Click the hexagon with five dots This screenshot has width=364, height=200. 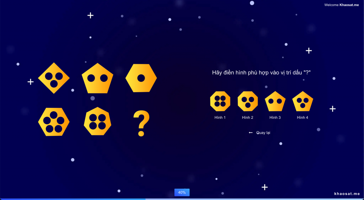point(54,122)
